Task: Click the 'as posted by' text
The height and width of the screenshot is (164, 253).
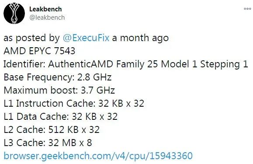Action: [x=32, y=38]
